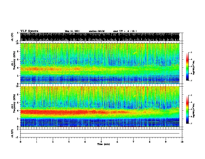
Task: Click the 'start UT = 4:10:1' label
Action: click(x=125, y=31)
